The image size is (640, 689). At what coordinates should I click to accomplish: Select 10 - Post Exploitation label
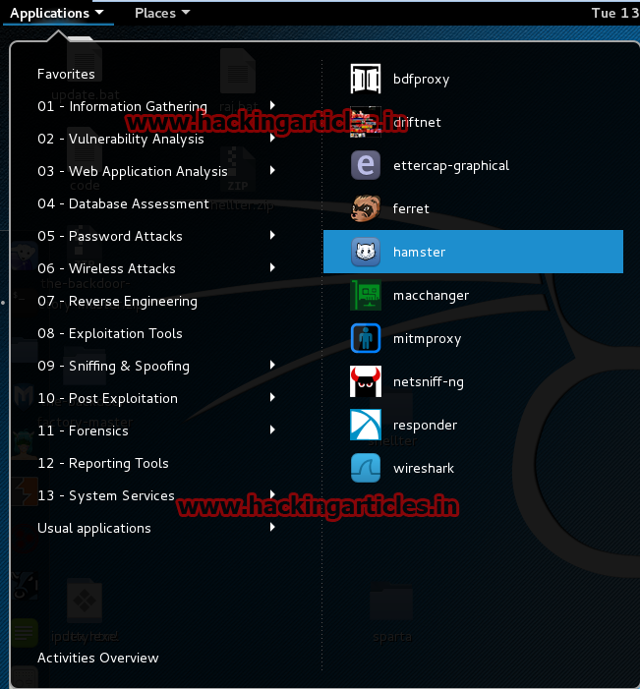click(108, 398)
